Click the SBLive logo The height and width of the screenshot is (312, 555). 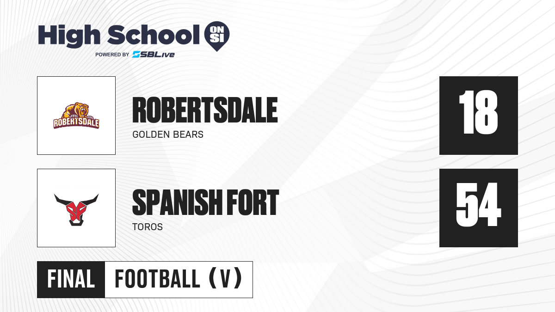[x=153, y=55]
